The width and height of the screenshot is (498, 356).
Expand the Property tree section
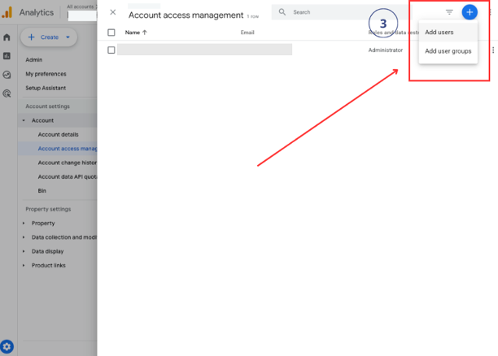[x=24, y=224]
